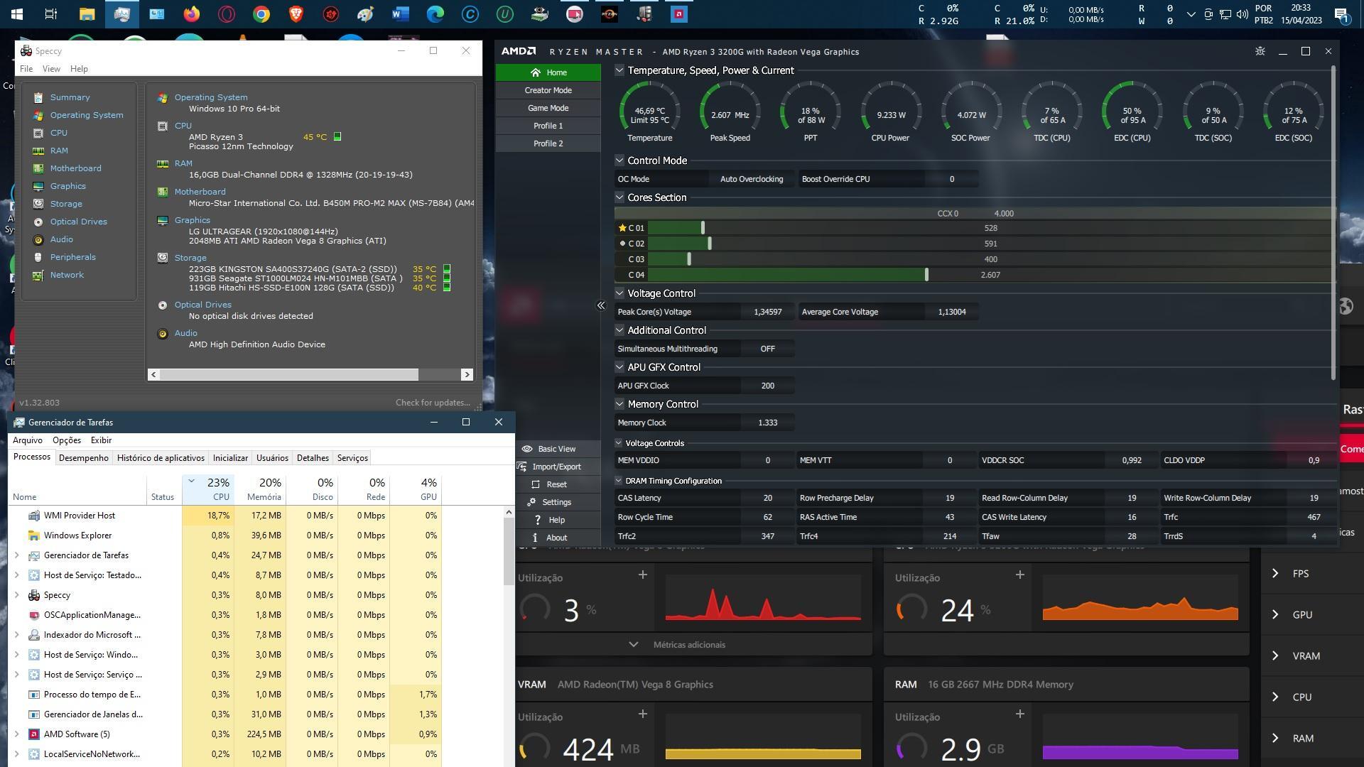Screen dimensions: 1364x767
Task: Adjust the C 02 core clock slider
Action: point(710,244)
